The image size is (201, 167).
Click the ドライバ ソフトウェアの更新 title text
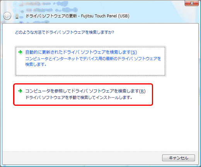click(x=51, y=16)
